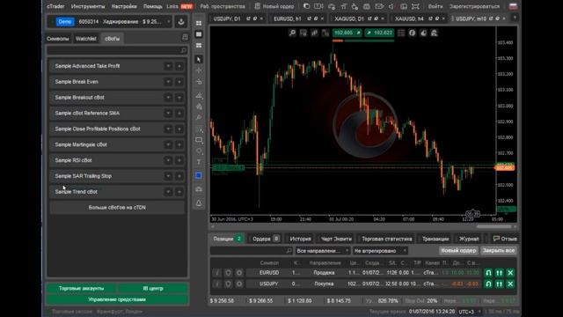
Task: Click the Links NEW menu item
Action: (x=179, y=6)
